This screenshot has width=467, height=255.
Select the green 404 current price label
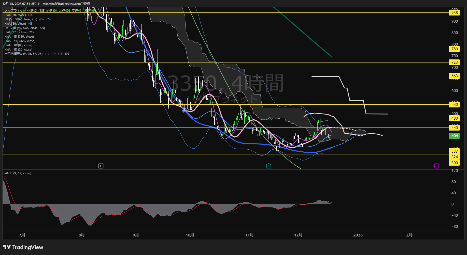pos(455,136)
